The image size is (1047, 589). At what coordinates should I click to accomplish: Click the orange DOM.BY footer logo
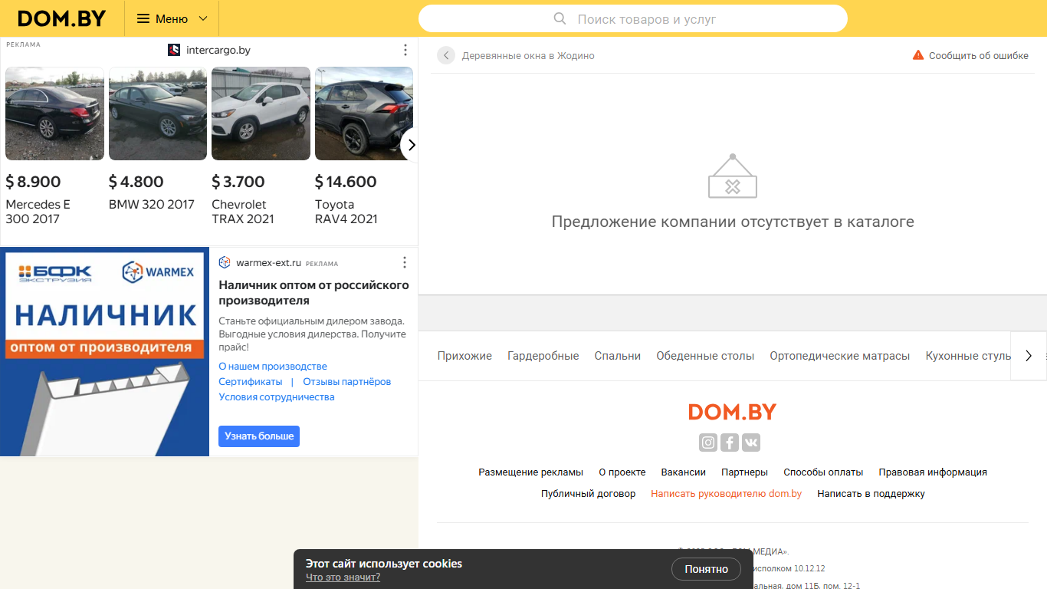click(733, 412)
